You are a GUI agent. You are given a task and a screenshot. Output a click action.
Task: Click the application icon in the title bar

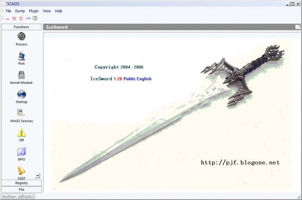tap(4, 4)
